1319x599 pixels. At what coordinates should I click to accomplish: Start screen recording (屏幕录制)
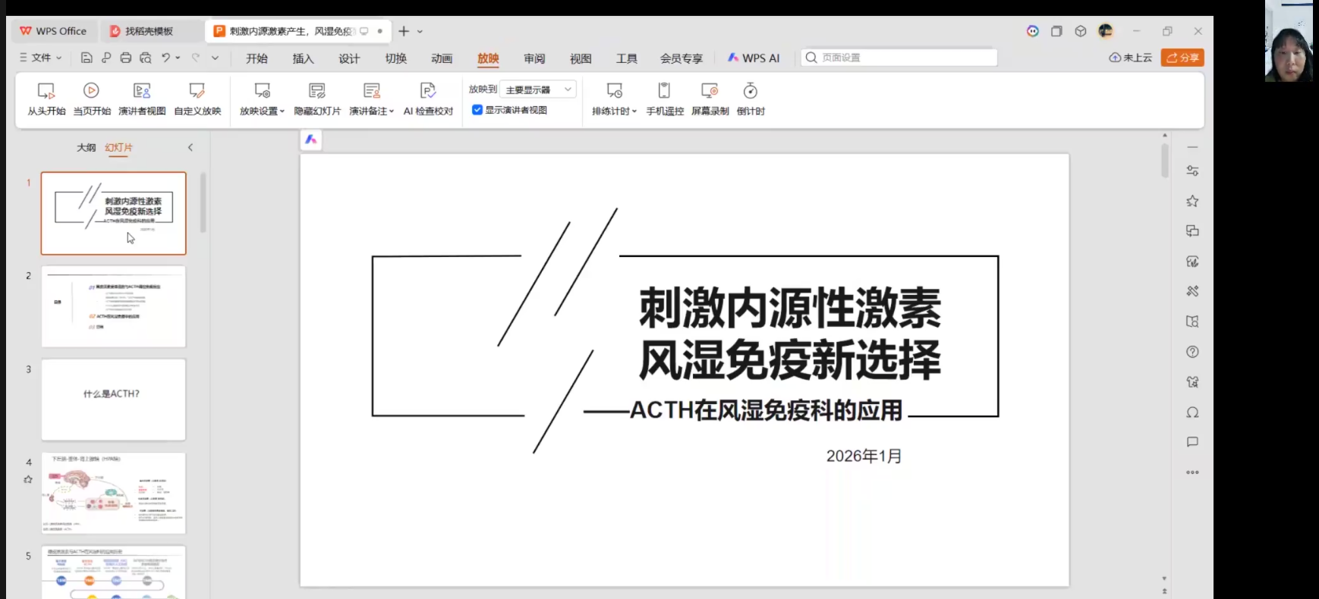tap(710, 99)
